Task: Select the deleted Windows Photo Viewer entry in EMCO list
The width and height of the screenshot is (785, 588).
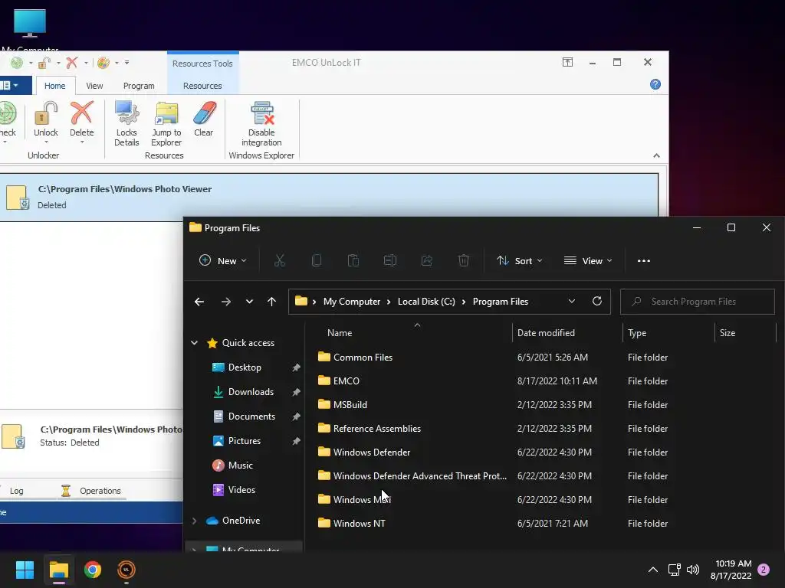Action: coord(329,197)
